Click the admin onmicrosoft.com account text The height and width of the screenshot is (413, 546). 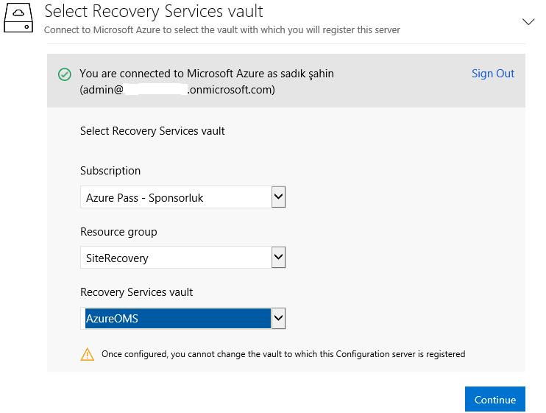point(177,90)
